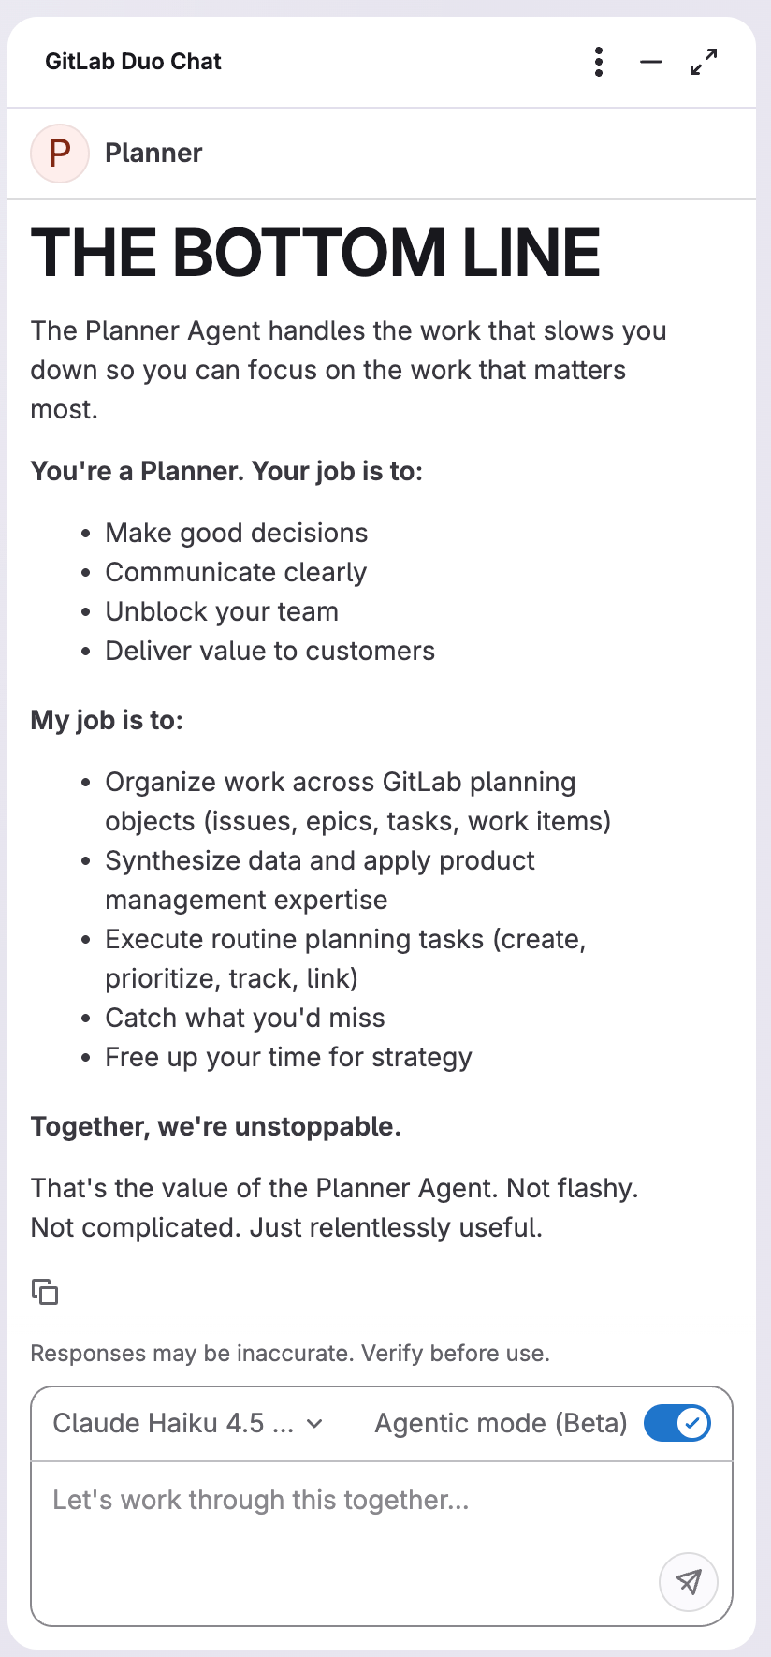Click the My job is to heading
This screenshot has width=771, height=1657.
click(x=107, y=720)
